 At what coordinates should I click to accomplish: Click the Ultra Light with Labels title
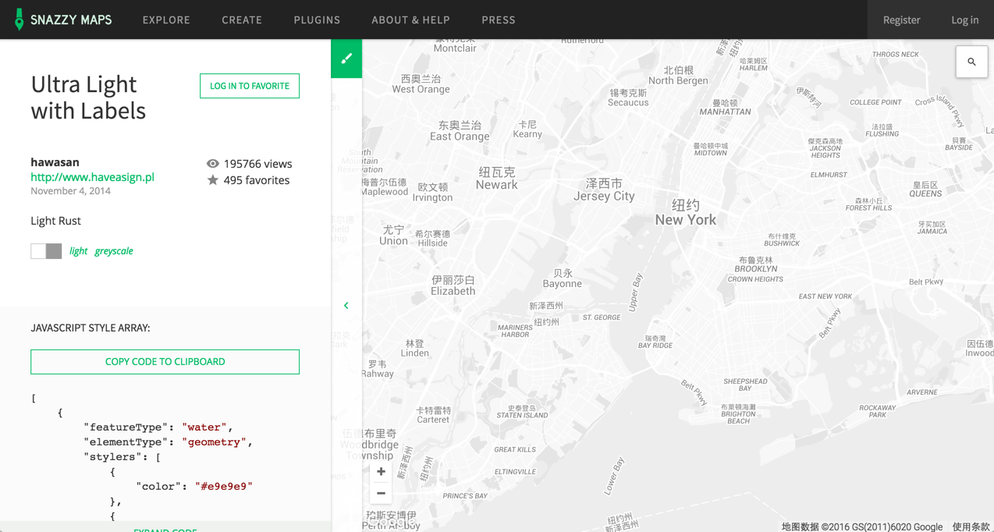point(88,97)
